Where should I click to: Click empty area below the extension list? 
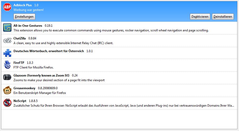(119, 119)
